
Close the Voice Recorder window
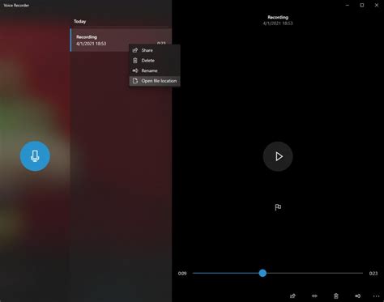377,5
